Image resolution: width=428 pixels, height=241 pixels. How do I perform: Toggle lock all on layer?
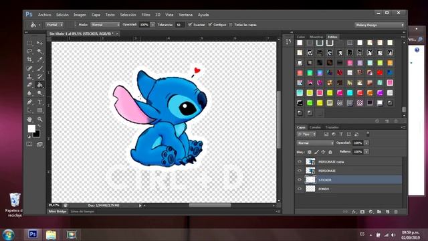coord(330,152)
